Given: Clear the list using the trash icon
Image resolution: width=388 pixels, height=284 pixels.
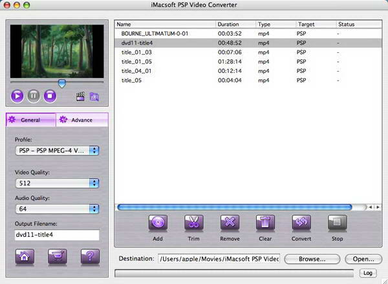Looking at the screenshot, I should coord(265,223).
